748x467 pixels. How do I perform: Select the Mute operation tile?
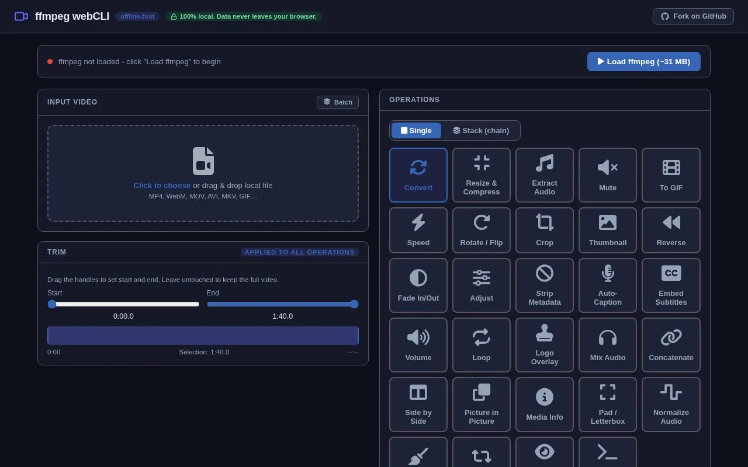[x=608, y=175]
